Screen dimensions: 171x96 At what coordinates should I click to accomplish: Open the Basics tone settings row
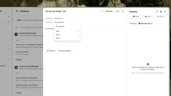coord(29,20)
